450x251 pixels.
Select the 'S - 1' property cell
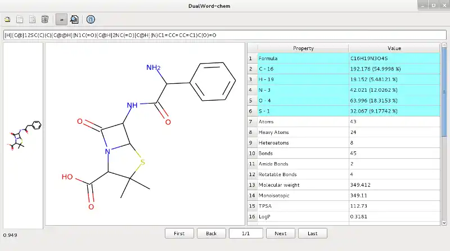(x=303, y=111)
